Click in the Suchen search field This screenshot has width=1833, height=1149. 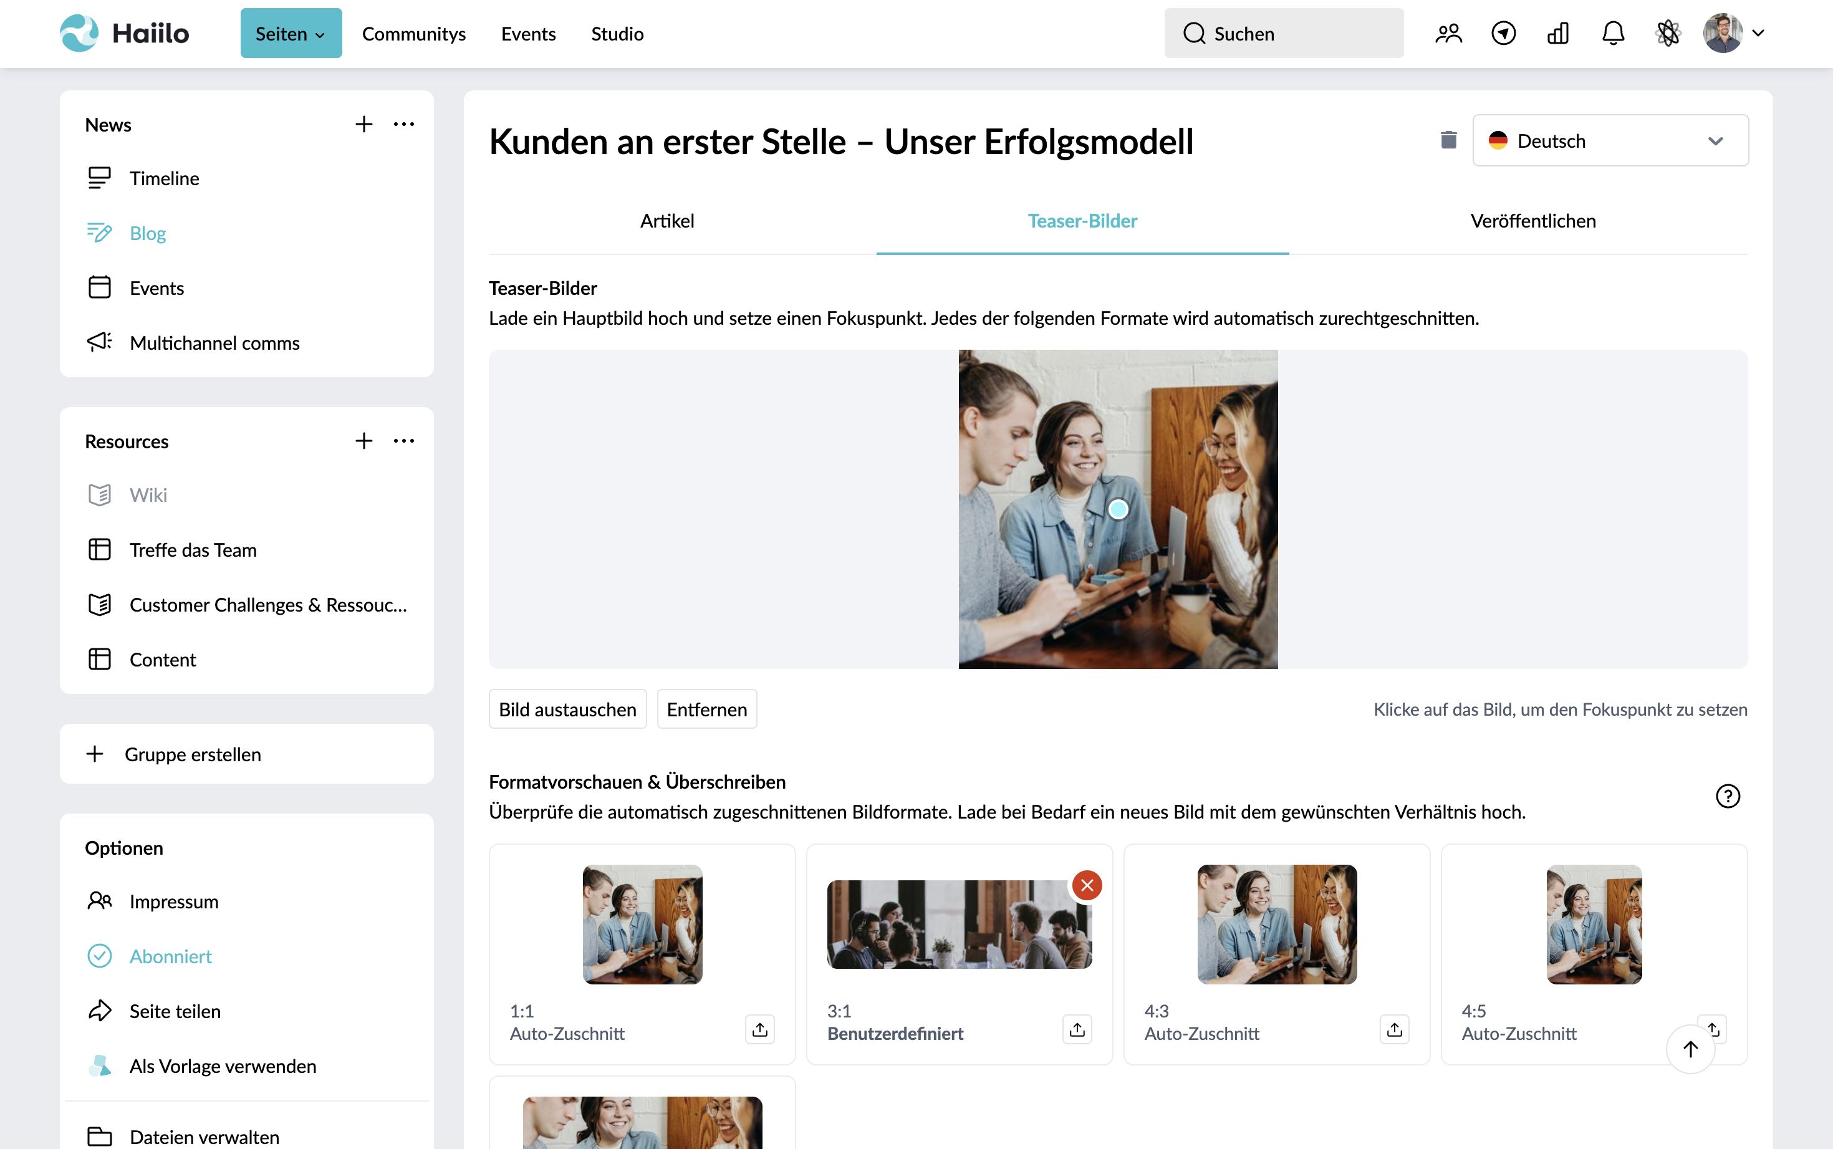pyautogui.click(x=1284, y=34)
